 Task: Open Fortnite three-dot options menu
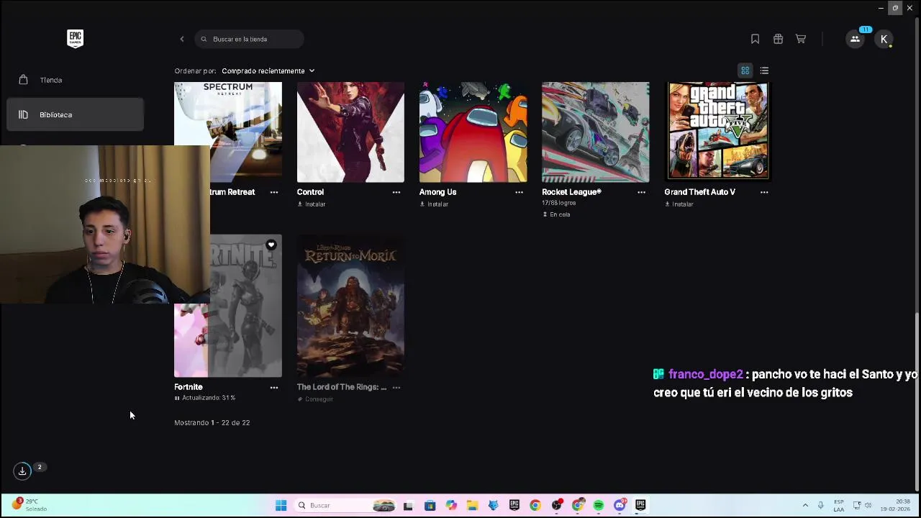274,387
